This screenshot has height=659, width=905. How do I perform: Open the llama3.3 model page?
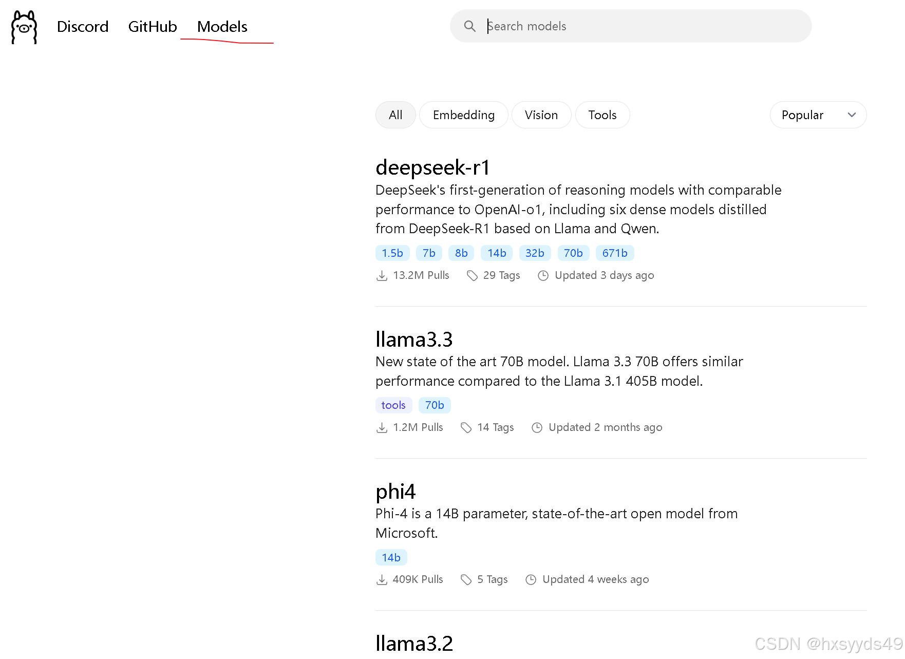click(x=414, y=340)
